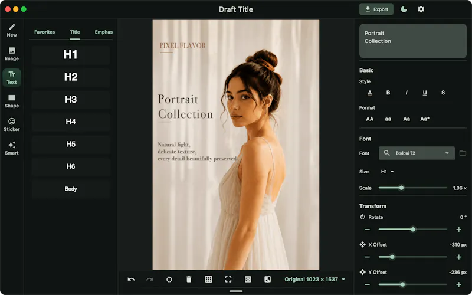472x295 pixels.
Task: Select PIXEL FLAVOR text on canvas
Action: [183, 45]
